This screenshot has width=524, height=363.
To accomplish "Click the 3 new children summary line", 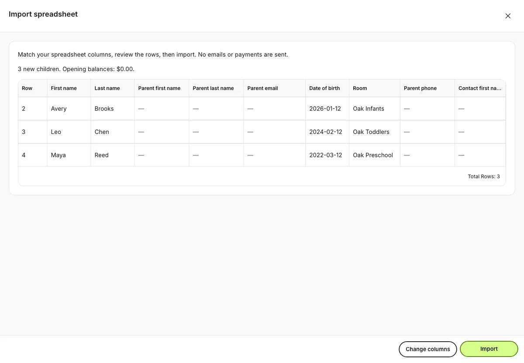I will (x=76, y=69).
